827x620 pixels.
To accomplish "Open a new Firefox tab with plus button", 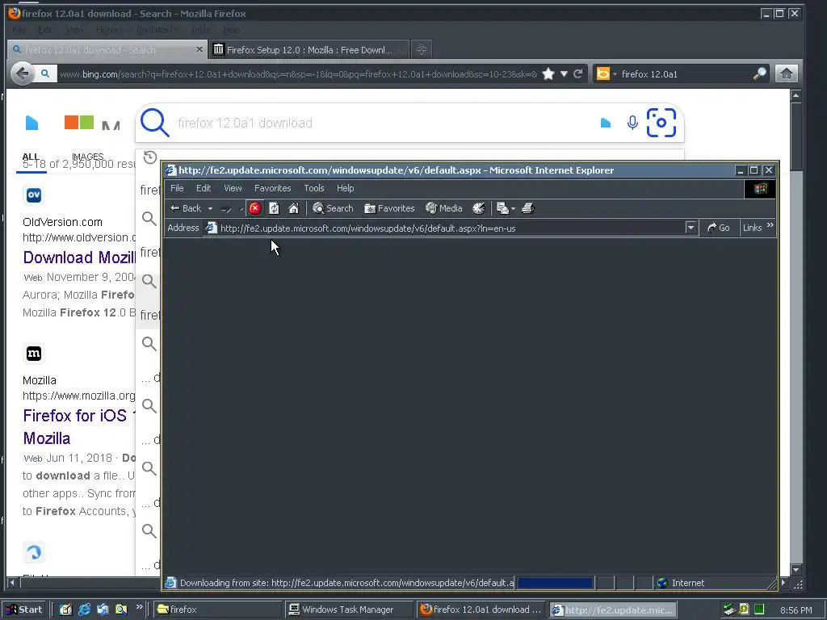I will (421, 49).
